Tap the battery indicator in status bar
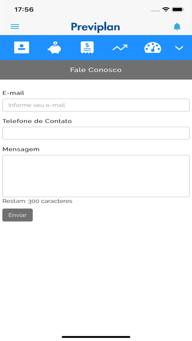The height and width of the screenshot is (341, 192). [x=178, y=10]
